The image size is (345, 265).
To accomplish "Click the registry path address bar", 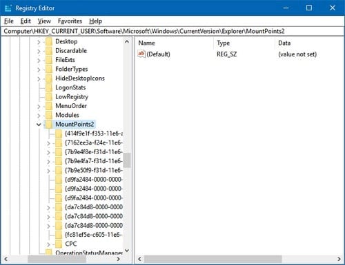I will point(172,31).
